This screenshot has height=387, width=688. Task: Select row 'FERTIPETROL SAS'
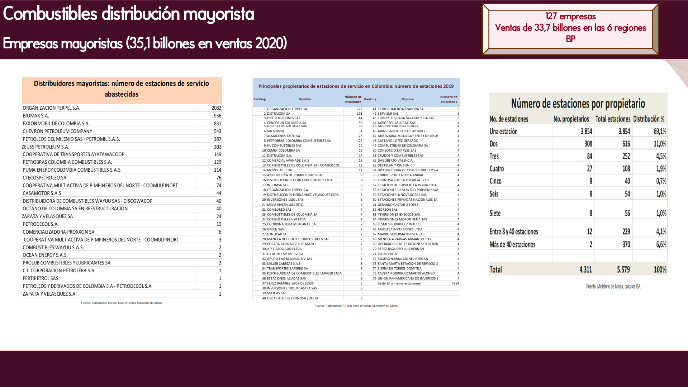tap(122, 278)
